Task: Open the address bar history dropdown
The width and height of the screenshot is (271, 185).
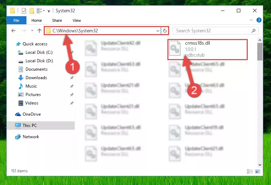Action: point(158,31)
